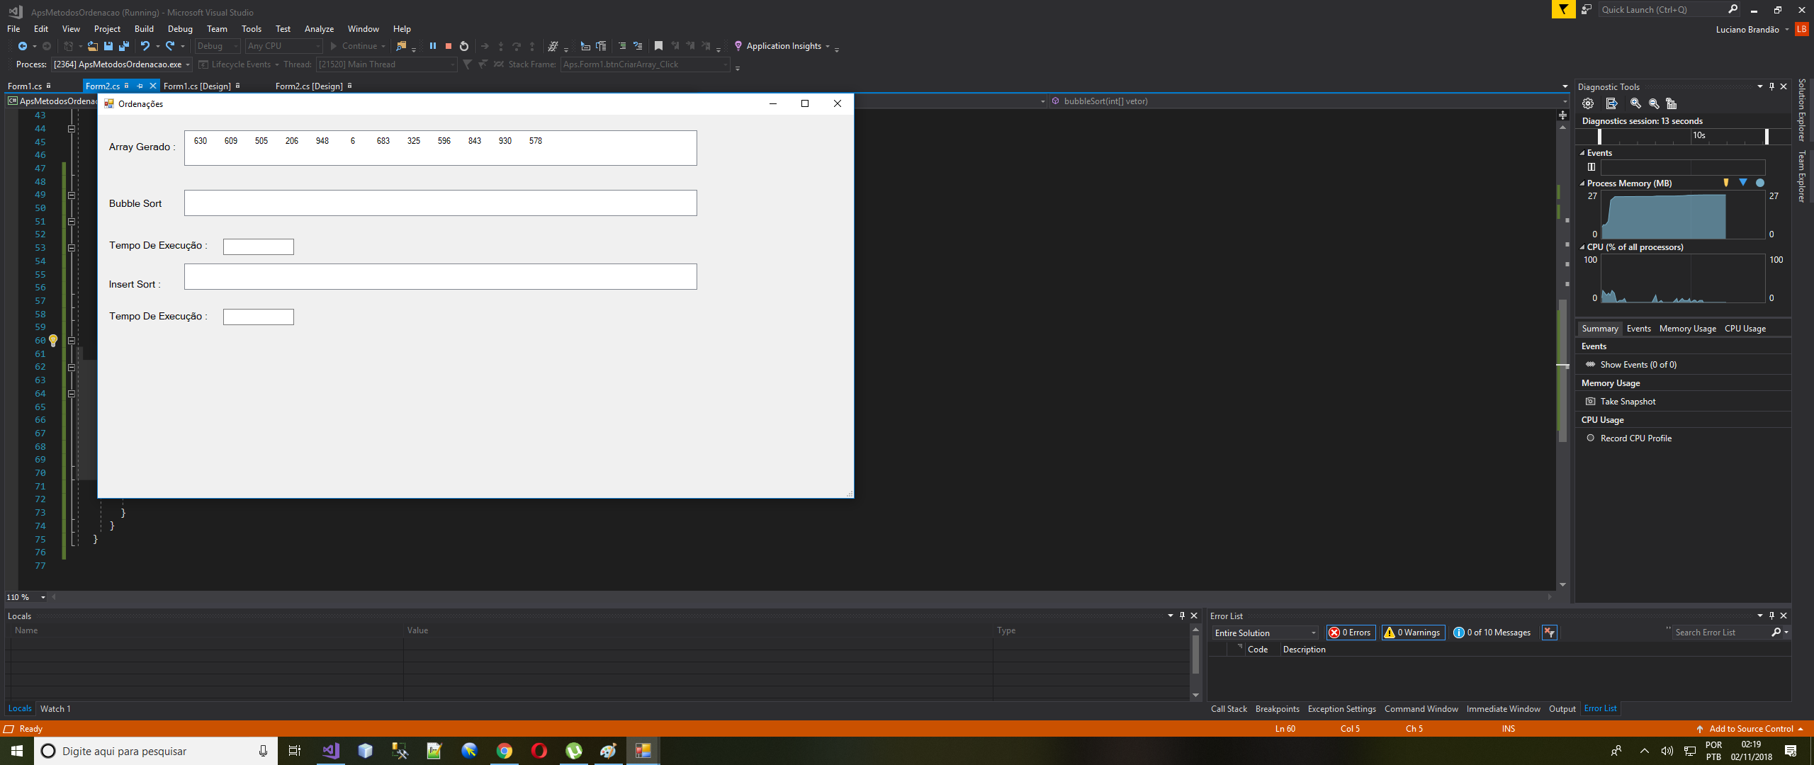Open Diagnostic Tools settings gear
1814x765 pixels.
(1588, 103)
